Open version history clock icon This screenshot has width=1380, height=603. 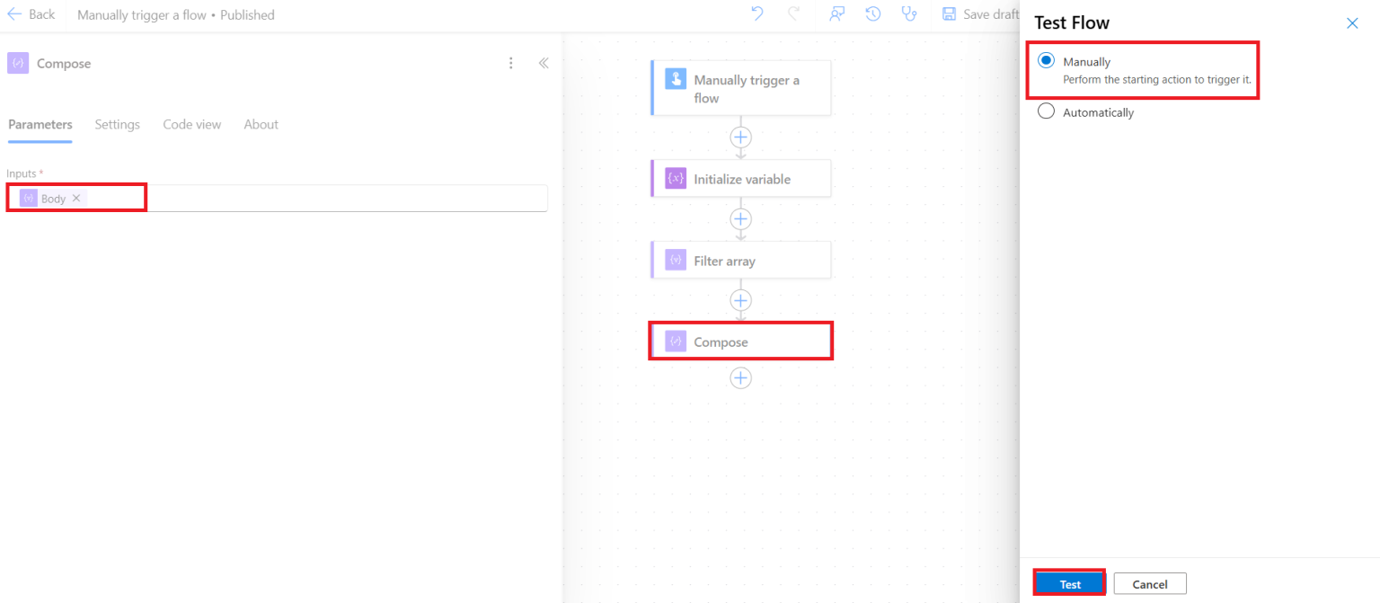click(872, 13)
